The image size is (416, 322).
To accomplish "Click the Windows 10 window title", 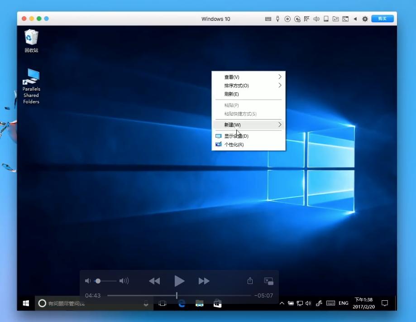I will click(215, 19).
